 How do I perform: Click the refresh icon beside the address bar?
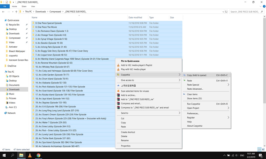[x=226, y=12]
